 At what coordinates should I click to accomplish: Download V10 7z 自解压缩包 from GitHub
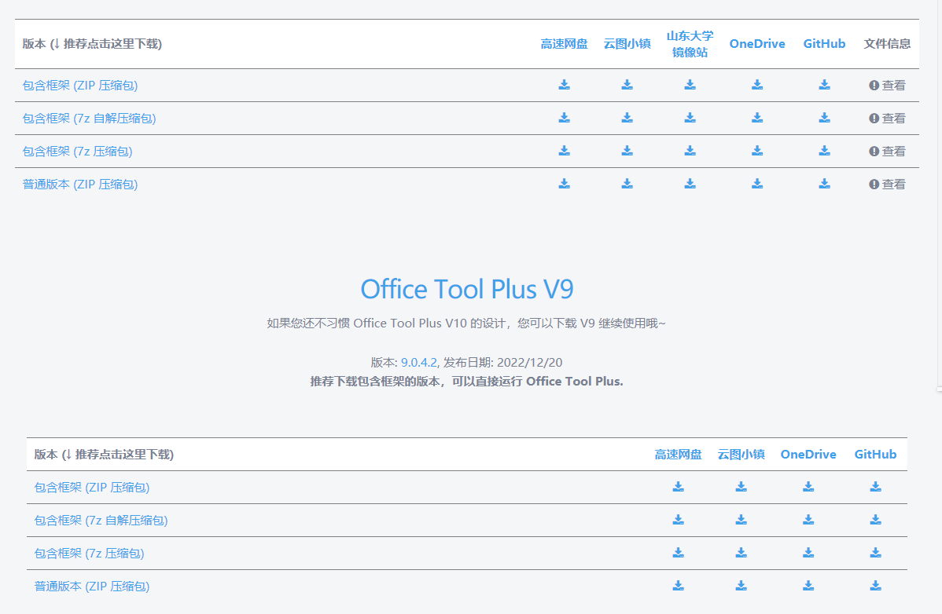tap(825, 118)
